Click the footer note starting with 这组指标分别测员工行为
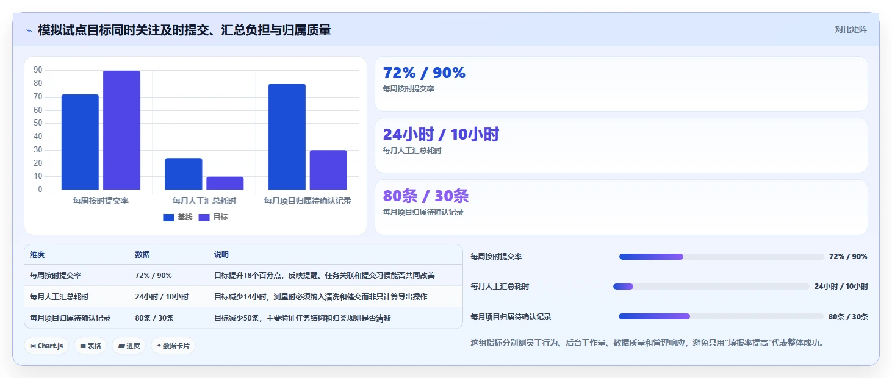 649,343
